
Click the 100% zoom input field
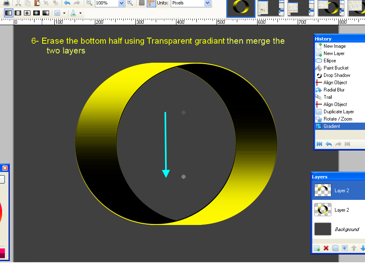click(107, 3)
